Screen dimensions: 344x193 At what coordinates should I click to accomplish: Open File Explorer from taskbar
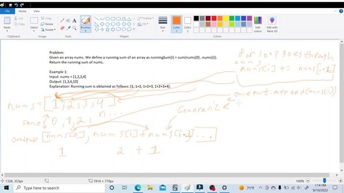click(150, 188)
